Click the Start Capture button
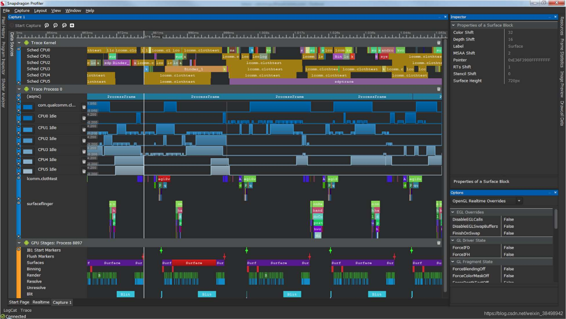Image resolution: width=566 pixels, height=319 pixels. [26, 26]
